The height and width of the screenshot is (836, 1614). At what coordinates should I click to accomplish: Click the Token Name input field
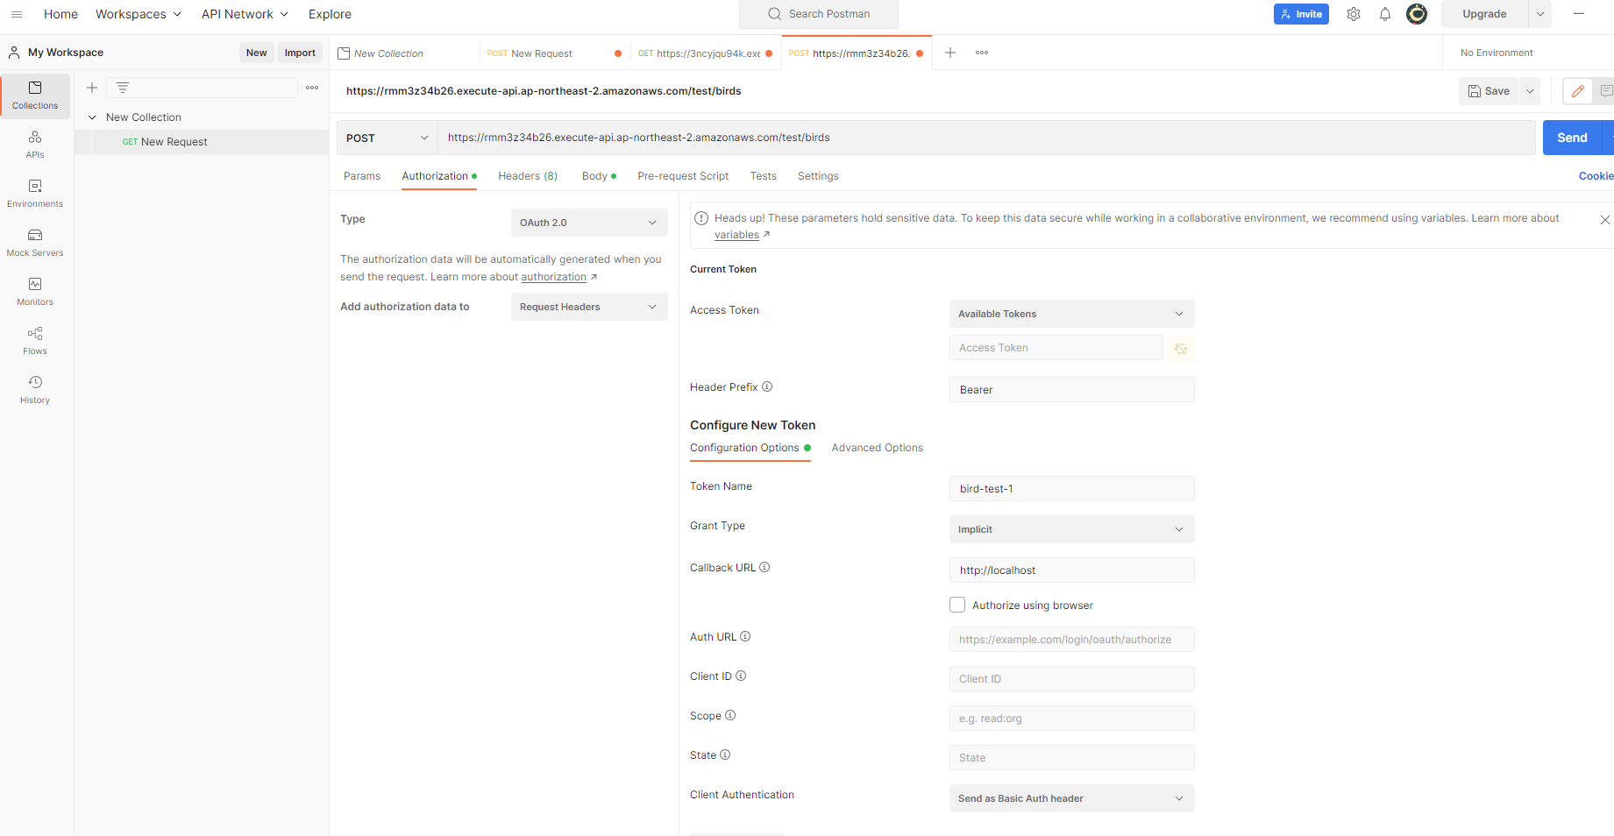(1071, 489)
